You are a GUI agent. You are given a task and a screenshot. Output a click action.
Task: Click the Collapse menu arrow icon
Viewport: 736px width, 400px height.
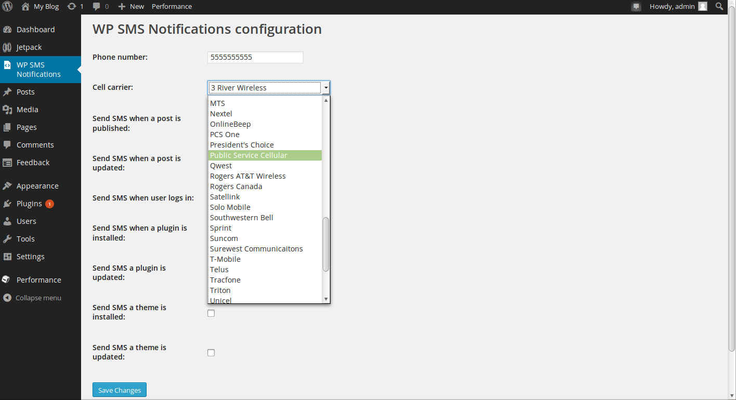coord(7,298)
